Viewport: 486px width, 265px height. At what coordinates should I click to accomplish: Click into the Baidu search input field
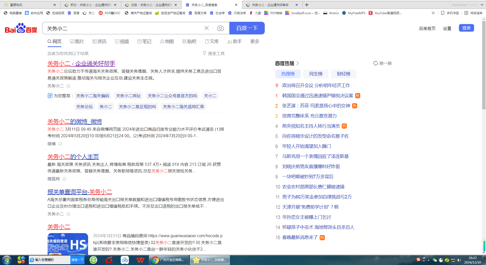pos(124,28)
